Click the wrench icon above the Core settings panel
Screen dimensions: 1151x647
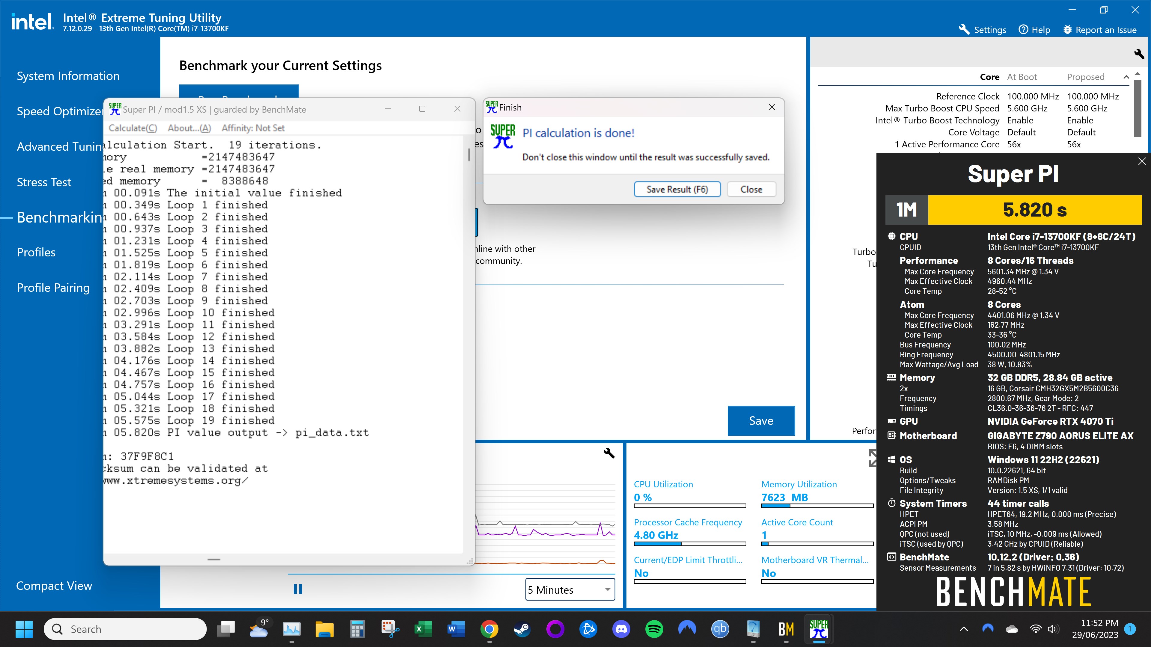[x=1138, y=54]
